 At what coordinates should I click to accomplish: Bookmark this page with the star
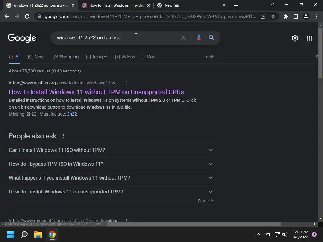click(273, 16)
